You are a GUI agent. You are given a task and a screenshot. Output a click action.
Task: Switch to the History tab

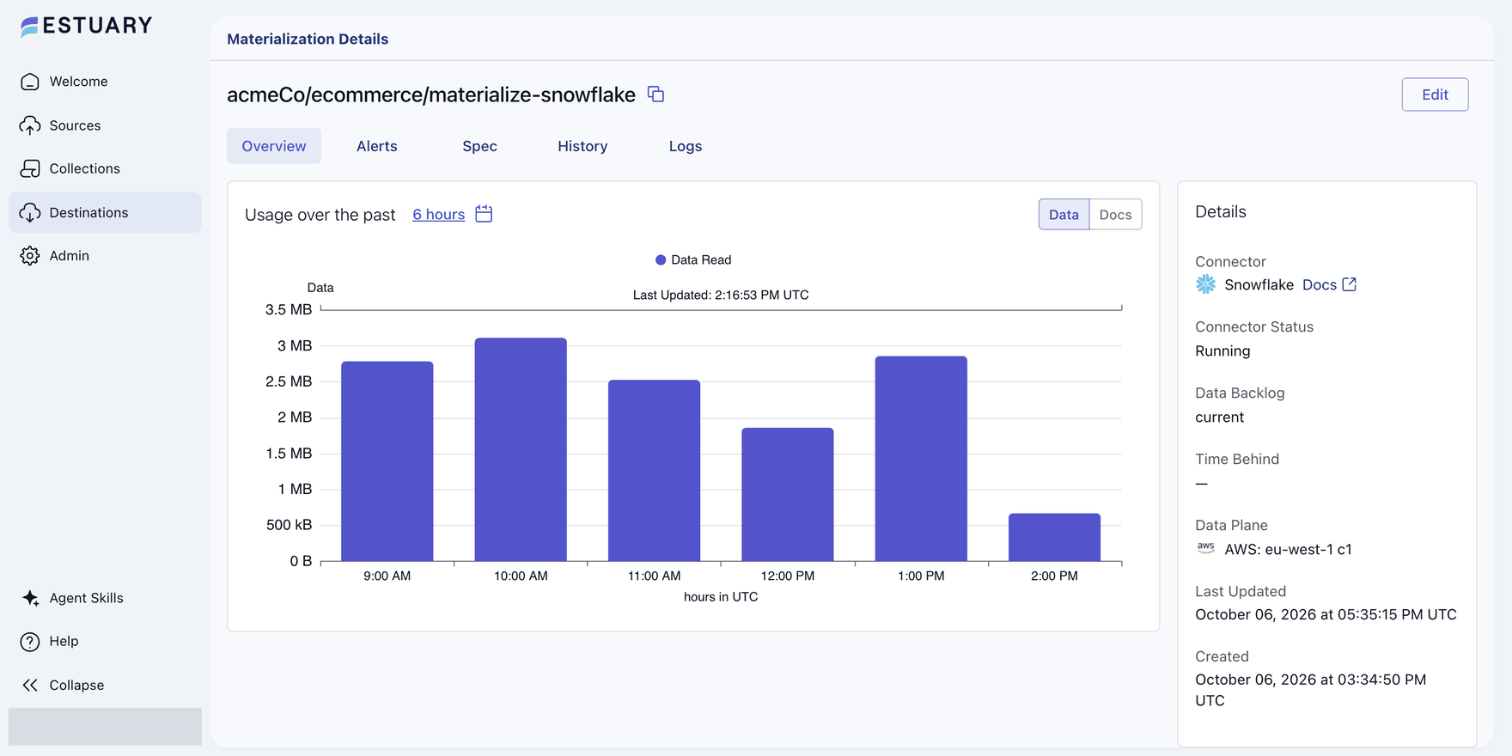[x=582, y=146]
